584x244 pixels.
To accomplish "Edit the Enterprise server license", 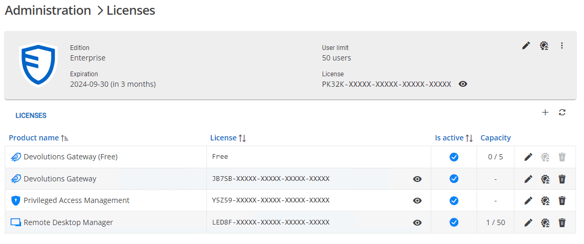I will (526, 46).
